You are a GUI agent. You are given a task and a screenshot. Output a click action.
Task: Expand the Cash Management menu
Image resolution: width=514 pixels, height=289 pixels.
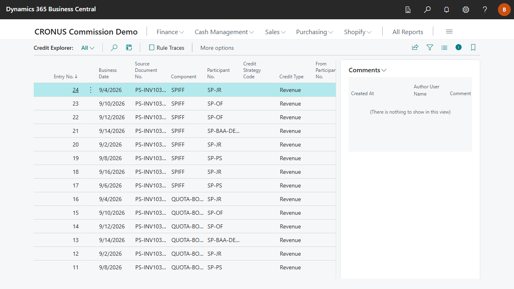click(x=224, y=32)
